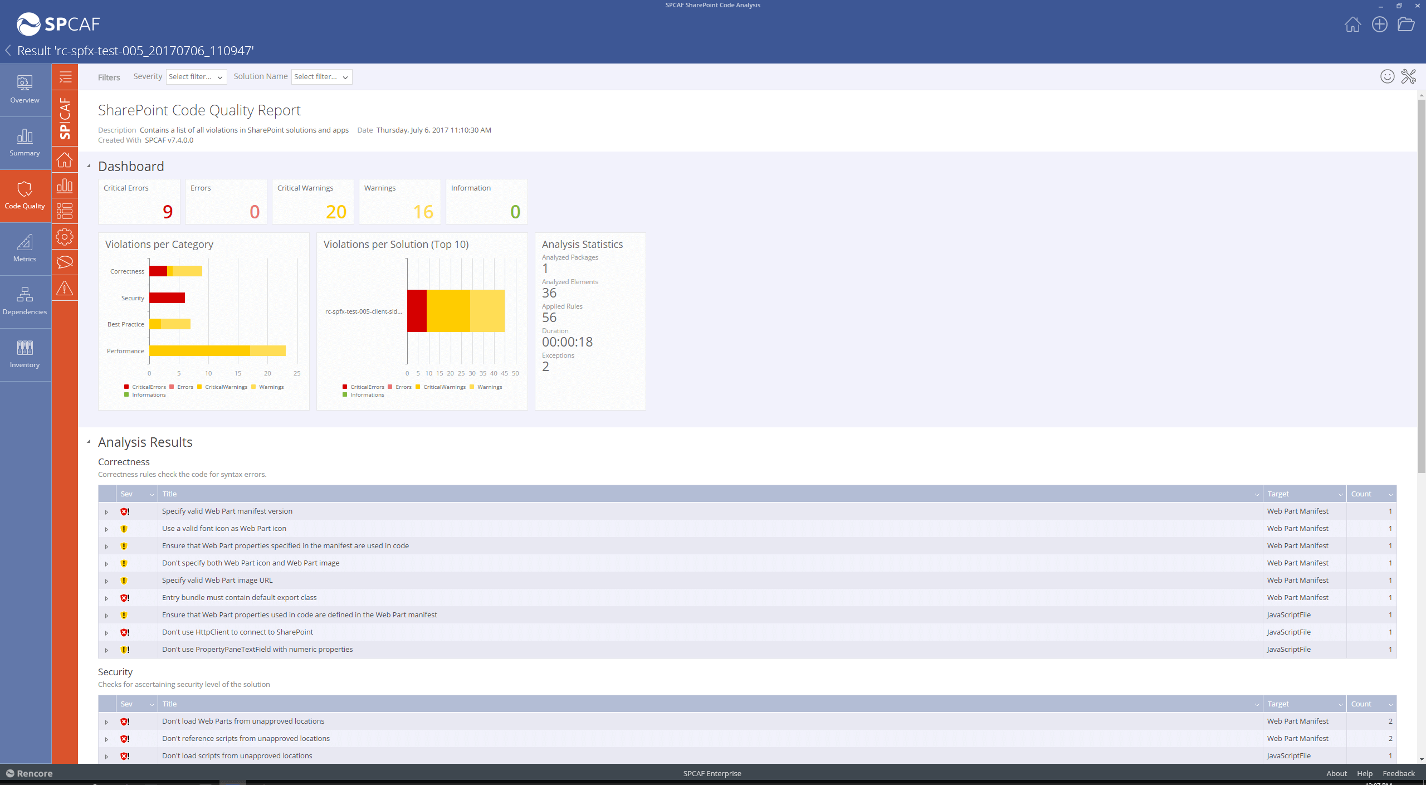Collapse the Dashboard section

coord(89,166)
